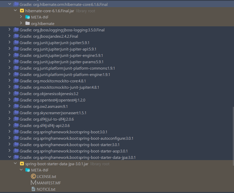Select the org.hibernate package row
Screen dimensions: 234x193
(117, 23)
